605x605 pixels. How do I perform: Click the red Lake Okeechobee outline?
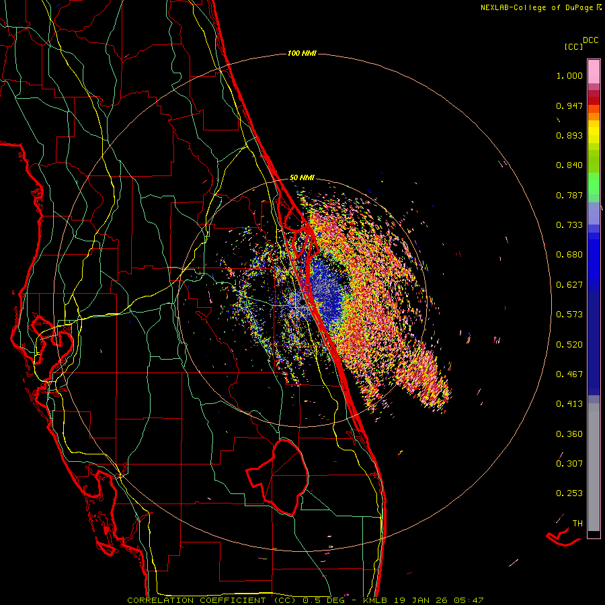click(278, 477)
